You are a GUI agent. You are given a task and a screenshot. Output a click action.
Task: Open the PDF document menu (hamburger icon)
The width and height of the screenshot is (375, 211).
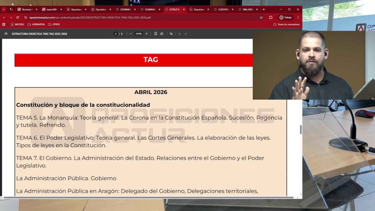[6, 33]
